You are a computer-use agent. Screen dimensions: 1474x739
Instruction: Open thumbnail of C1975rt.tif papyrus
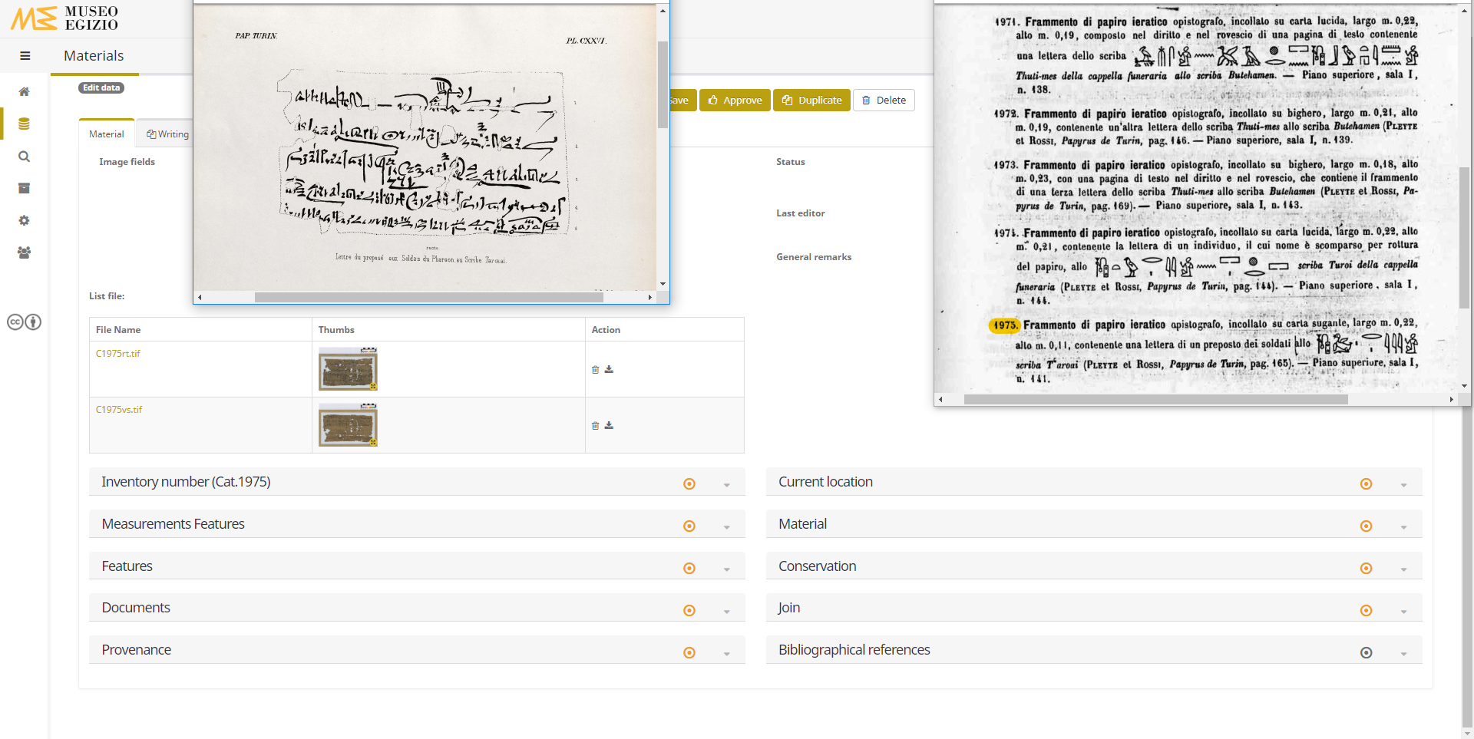(348, 369)
